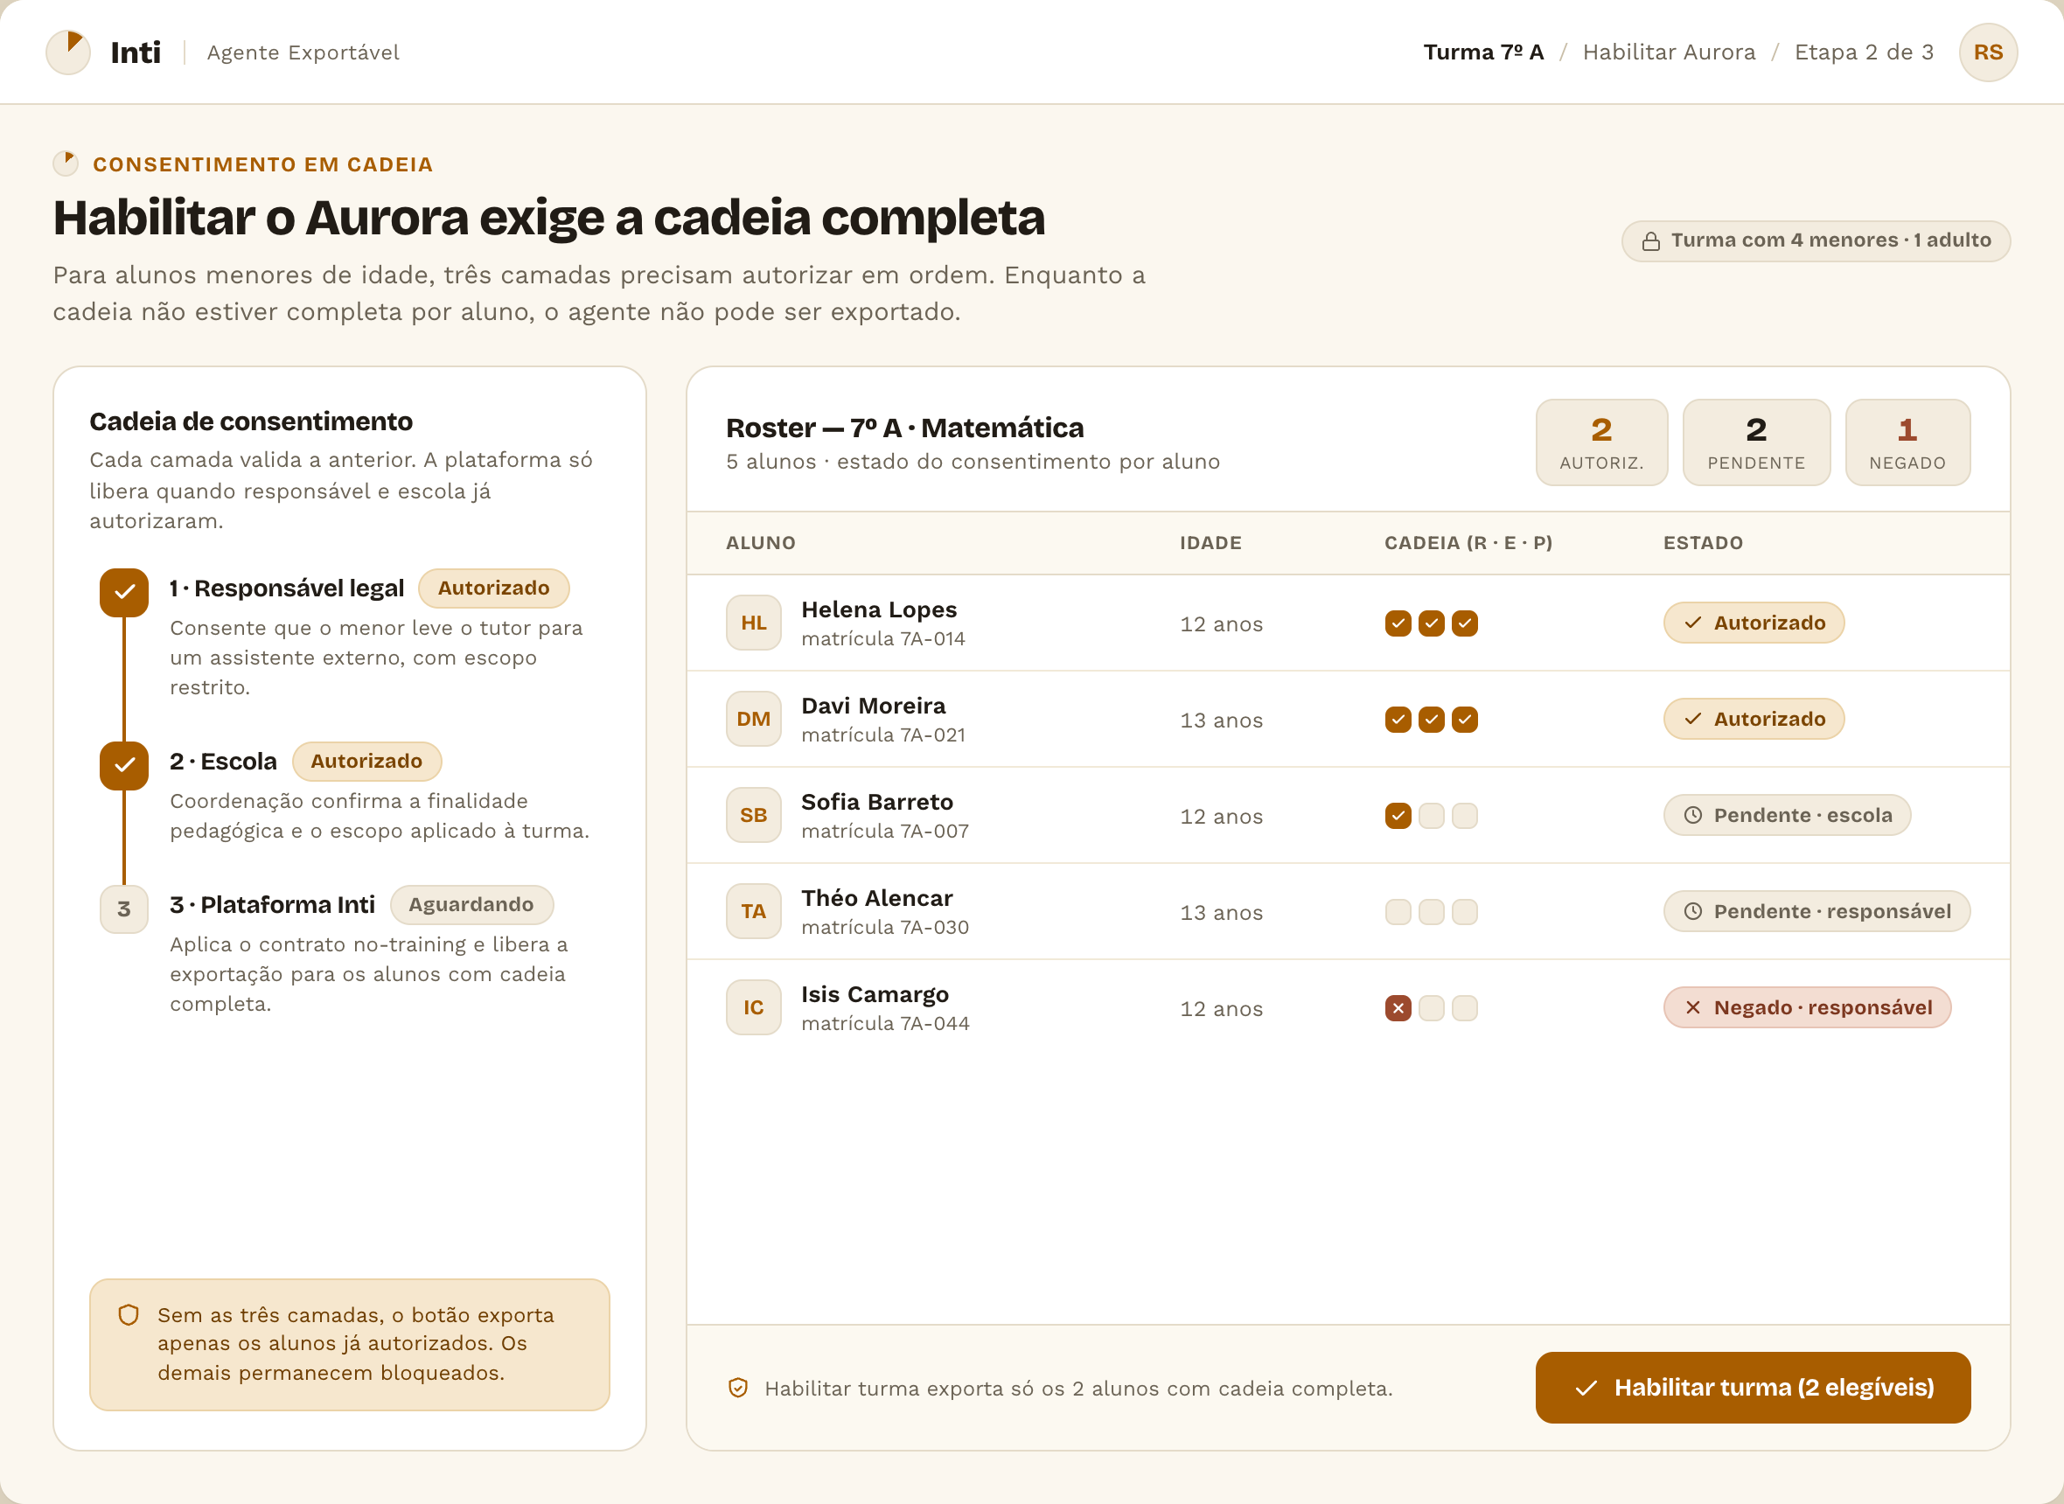Click 'Habilitar turma (2 elegíveis)' button

[x=1753, y=1388]
